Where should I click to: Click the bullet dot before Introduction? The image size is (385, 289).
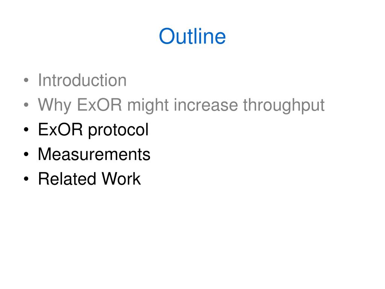(x=26, y=81)
